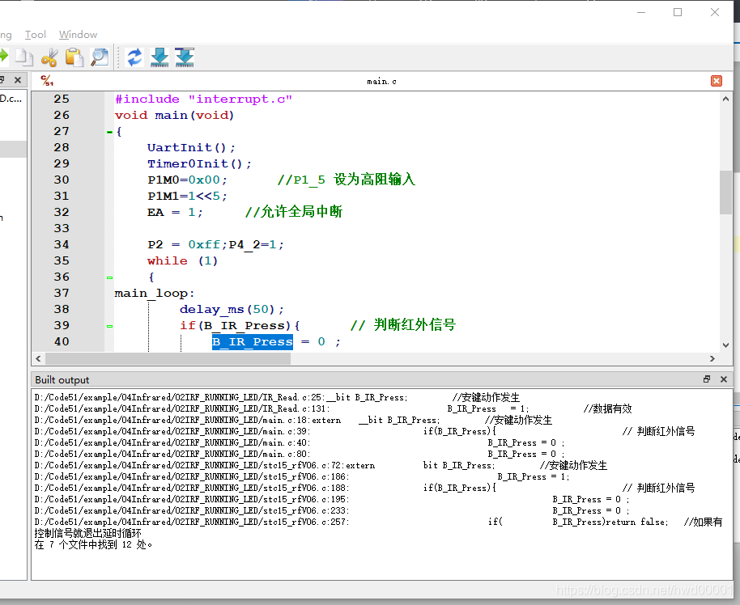Click P2 = 0xff;P4_2=1; line

215,245
